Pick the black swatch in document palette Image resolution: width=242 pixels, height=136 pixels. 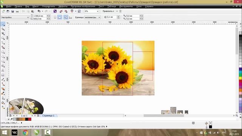(x=26, y=119)
